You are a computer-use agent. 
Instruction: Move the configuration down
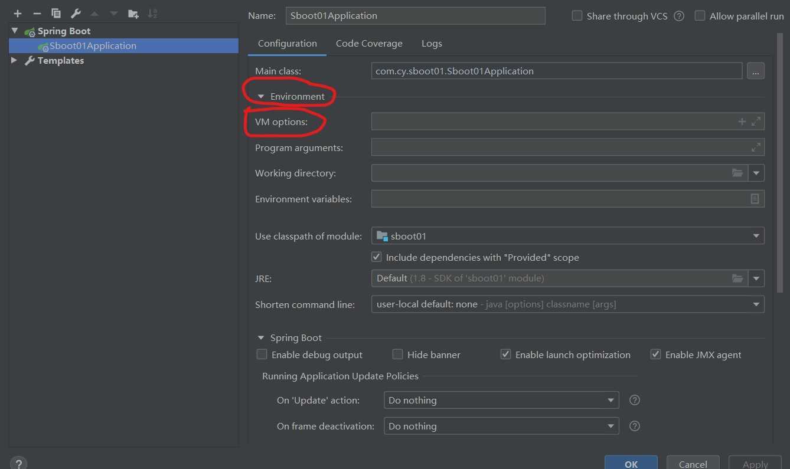(114, 13)
